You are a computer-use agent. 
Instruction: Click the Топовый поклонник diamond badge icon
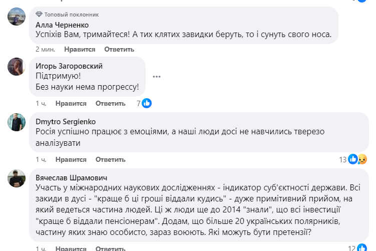coord(39,15)
